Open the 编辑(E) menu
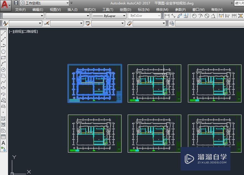 point(38,10)
